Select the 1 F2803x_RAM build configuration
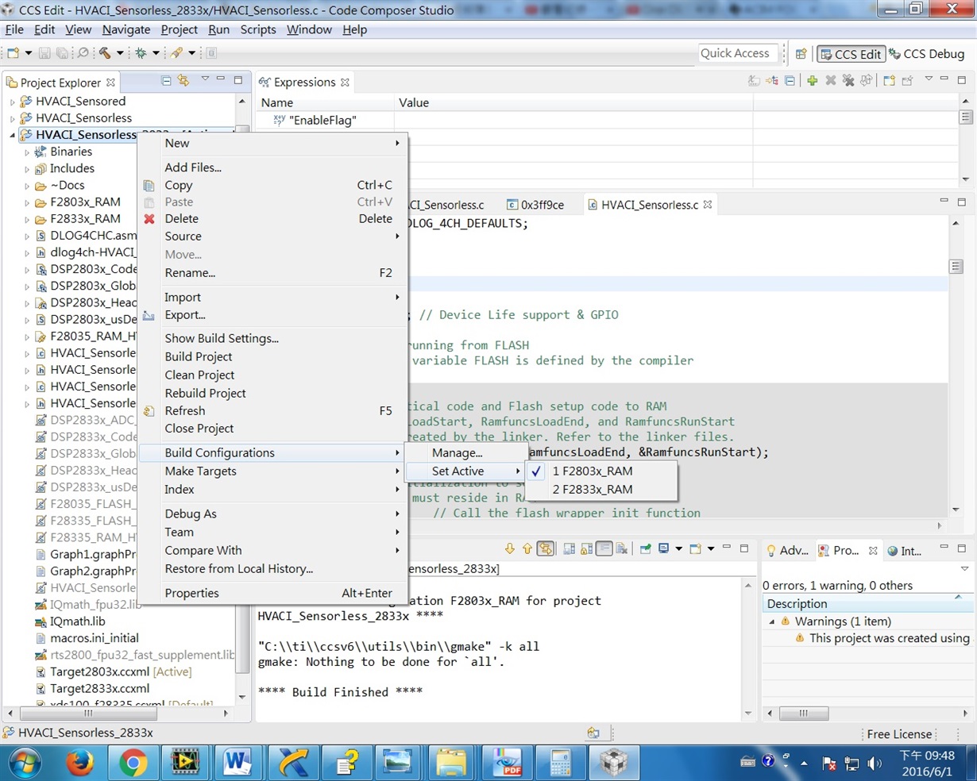The image size is (977, 781). [593, 471]
